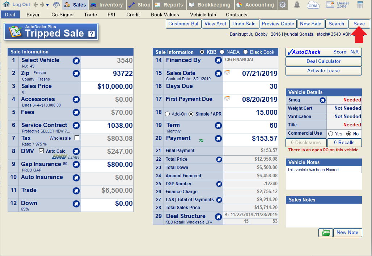Open the Sales Date calendar icon
Image resolution: width=372 pixels, height=256 pixels.
pos(227,73)
